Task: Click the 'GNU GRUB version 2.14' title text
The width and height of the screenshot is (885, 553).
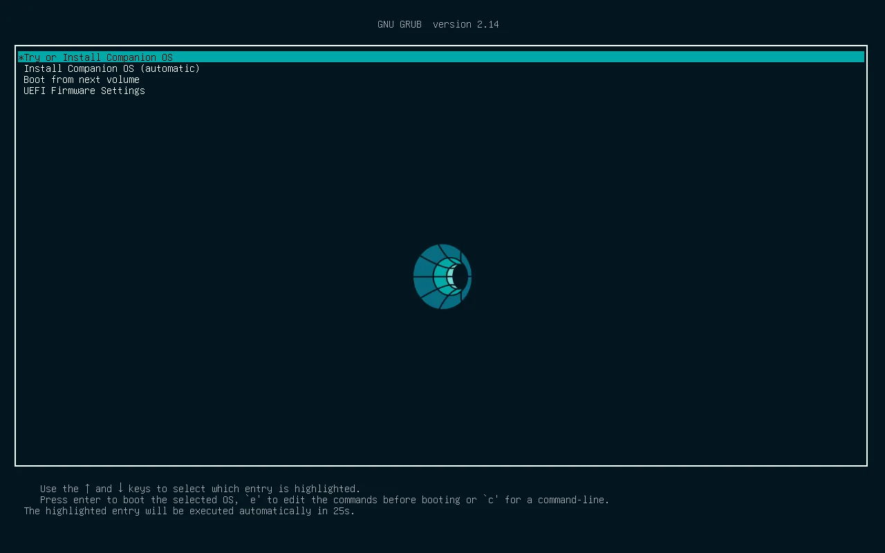Action: click(x=438, y=24)
